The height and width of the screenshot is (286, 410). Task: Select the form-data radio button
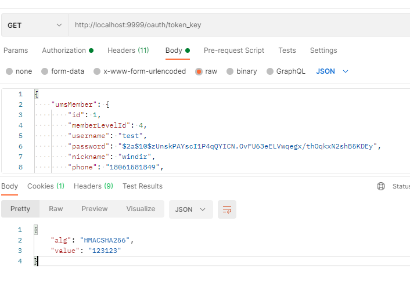click(x=45, y=71)
